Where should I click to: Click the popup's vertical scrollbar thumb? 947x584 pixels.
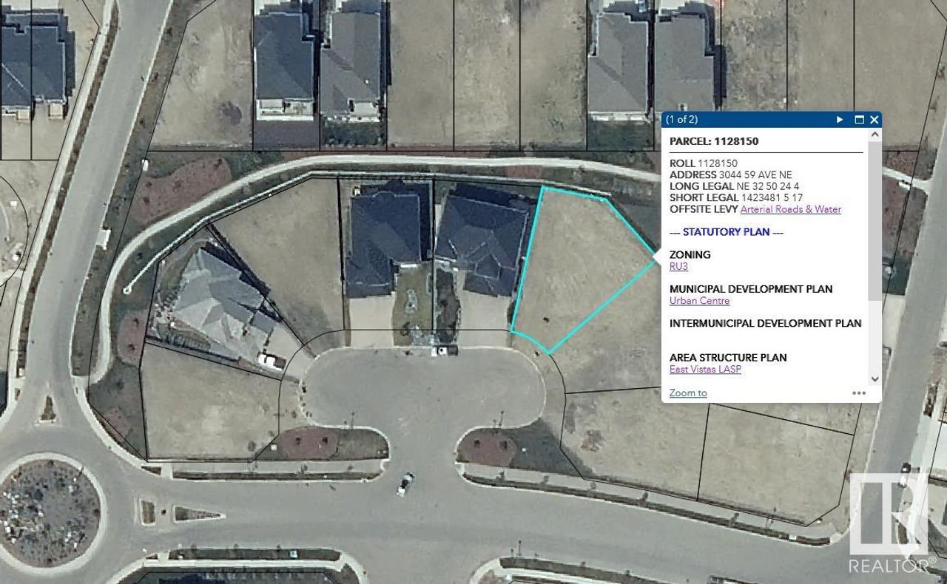pos(875,220)
